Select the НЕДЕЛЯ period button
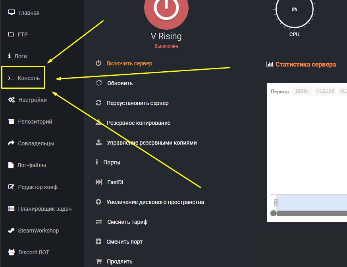The height and width of the screenshot is (267, 347). tap(325, 91)
